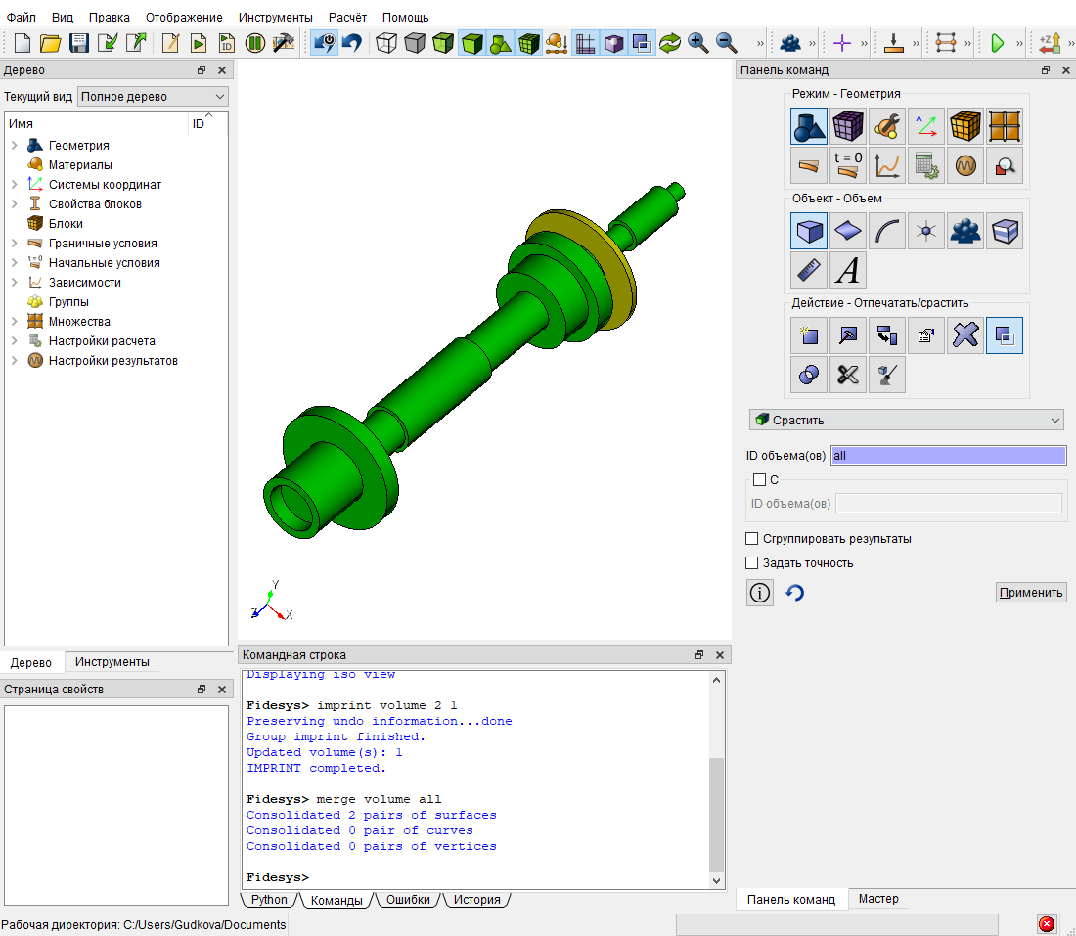The width and height of the screenshot is (1076, 936).
Task: Switch to the Python tab
Action: pos(269,900)
